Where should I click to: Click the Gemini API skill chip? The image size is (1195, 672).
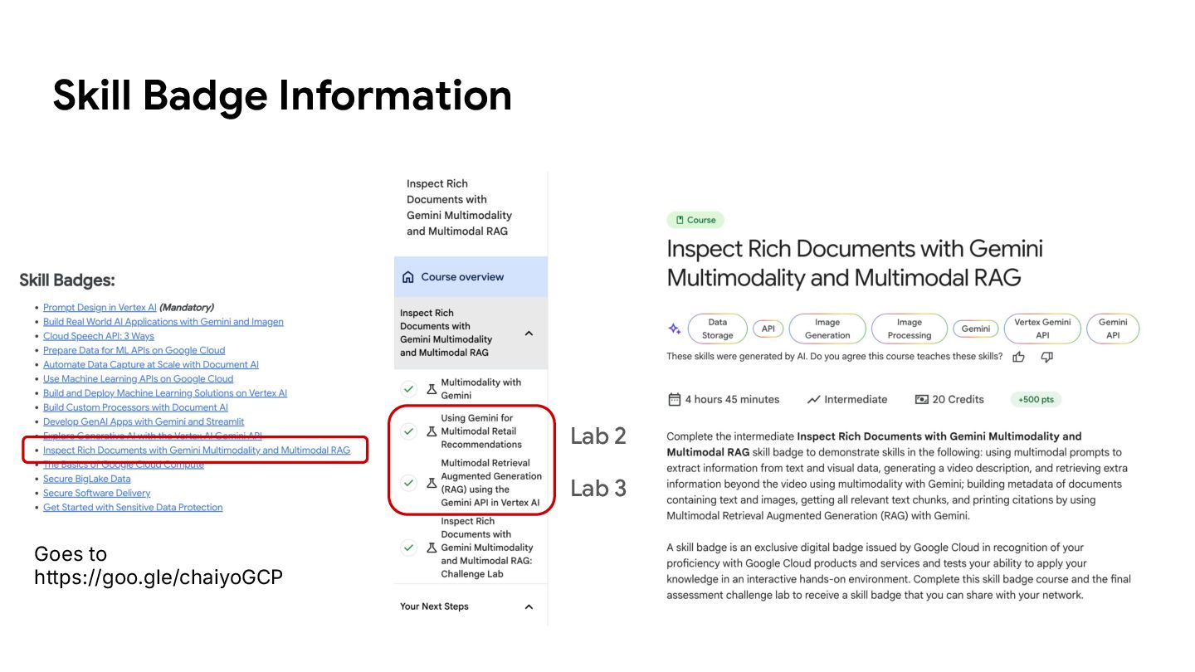click(x=1113, y=329)
